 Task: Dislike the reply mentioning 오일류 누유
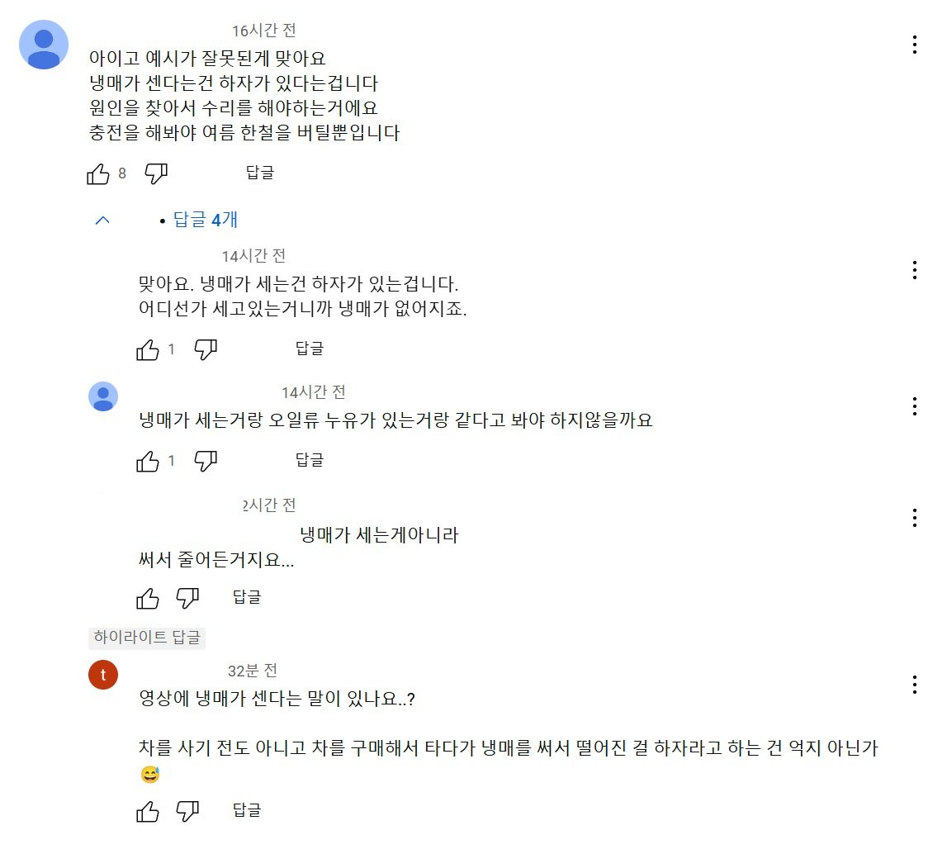[206, 460]
